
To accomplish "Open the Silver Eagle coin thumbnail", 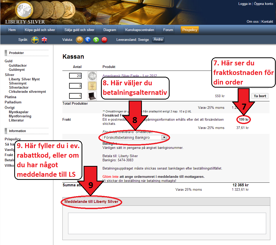I will coord(92,76).
